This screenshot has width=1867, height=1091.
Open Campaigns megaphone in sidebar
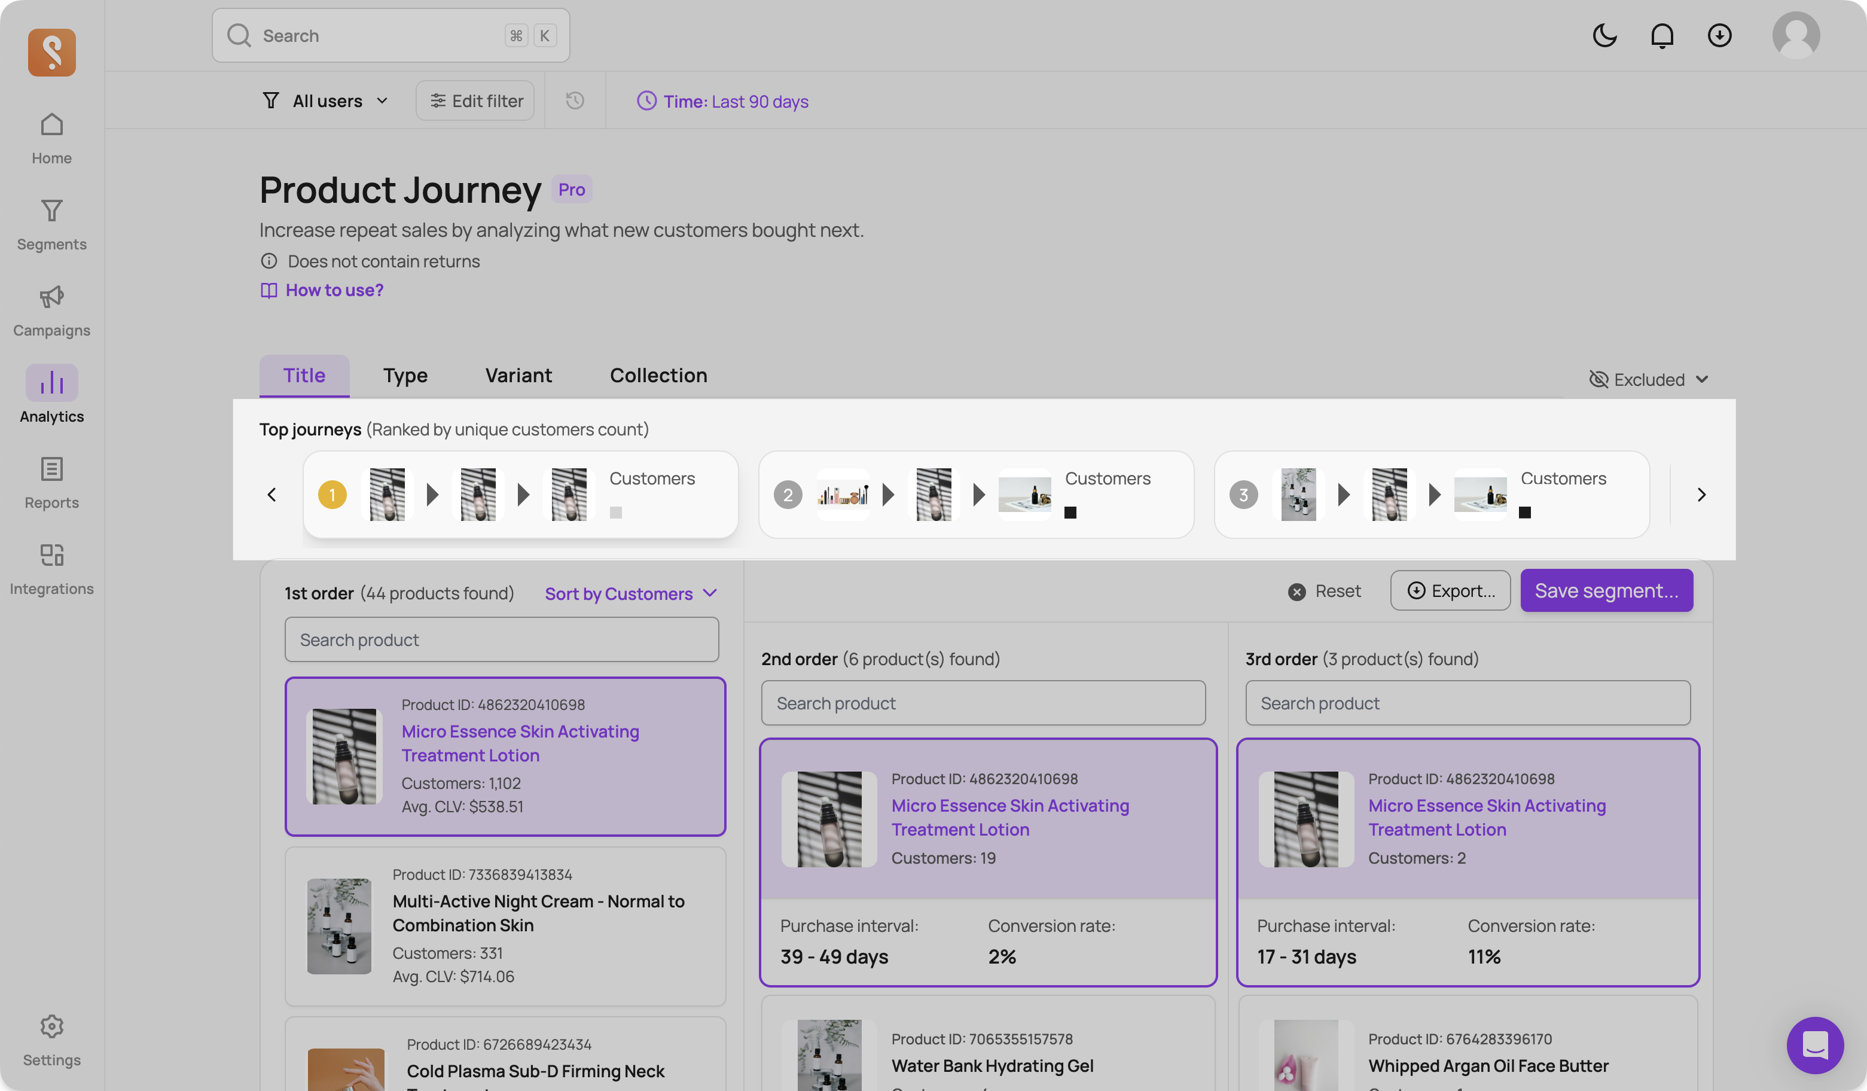[52, 310]
